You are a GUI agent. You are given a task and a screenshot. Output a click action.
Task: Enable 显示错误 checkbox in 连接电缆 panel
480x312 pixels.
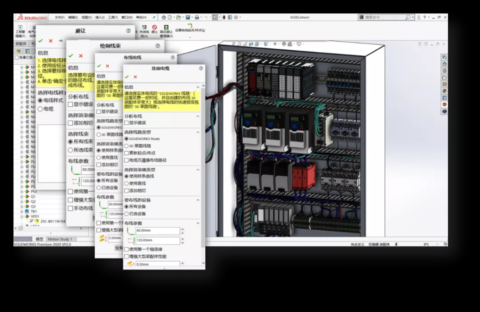127,122
